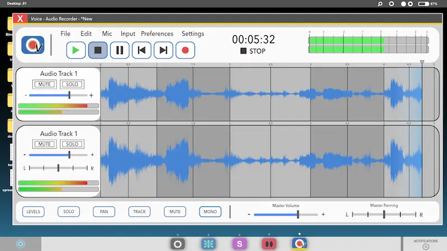Toggle the MONO button in bottom bar

click(210, 212)
